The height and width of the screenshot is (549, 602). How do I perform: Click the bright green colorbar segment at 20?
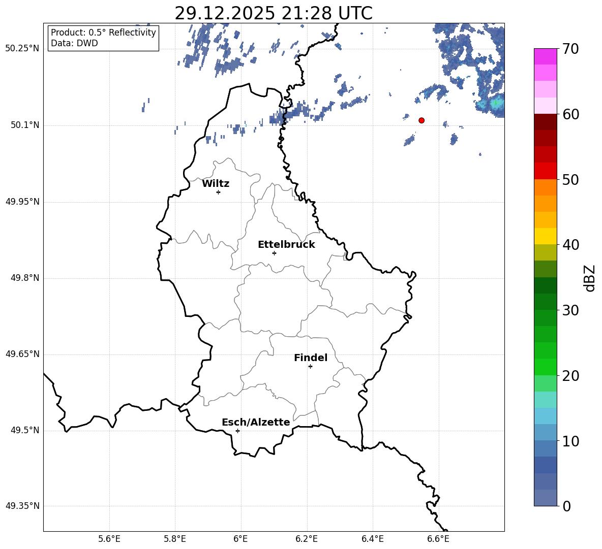[x=545, y=367]
